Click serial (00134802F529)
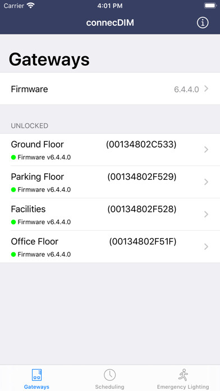This screenshot has width=220, height=391. [x=142, y=177]
